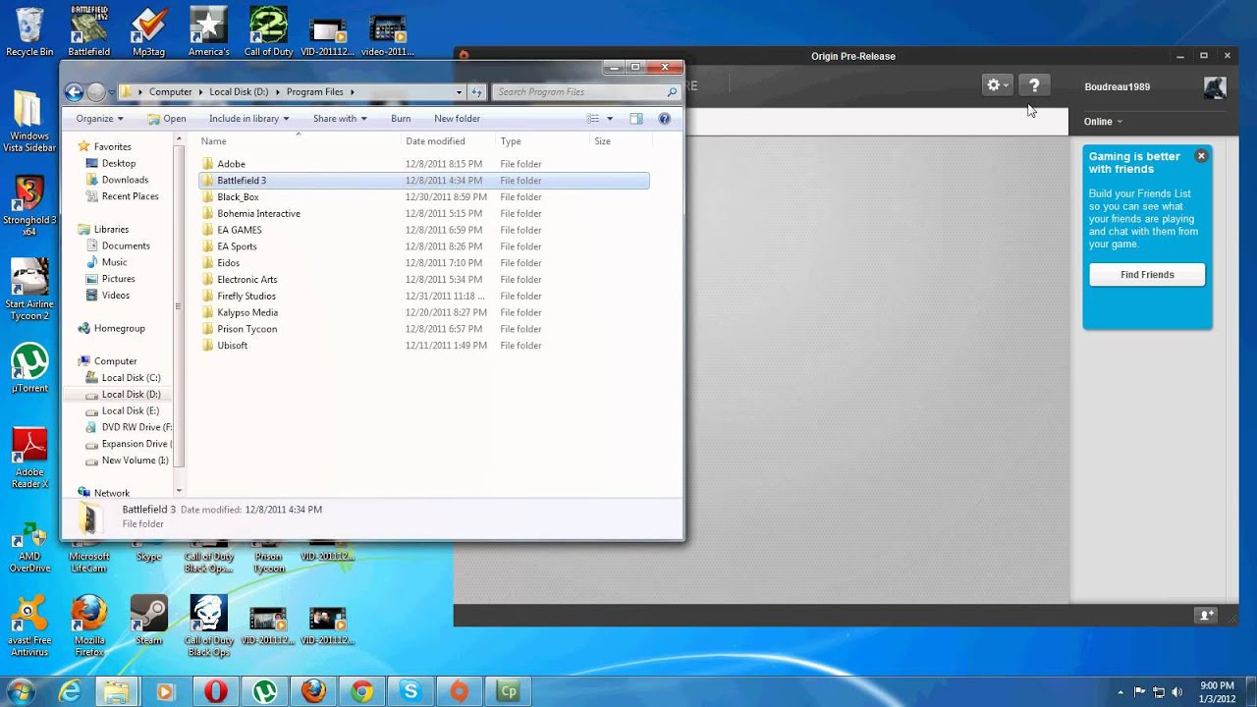This screenshot has height=707, width=1257.
Task: Click the add friend icon in Origin
Action: coord(1207,615)
